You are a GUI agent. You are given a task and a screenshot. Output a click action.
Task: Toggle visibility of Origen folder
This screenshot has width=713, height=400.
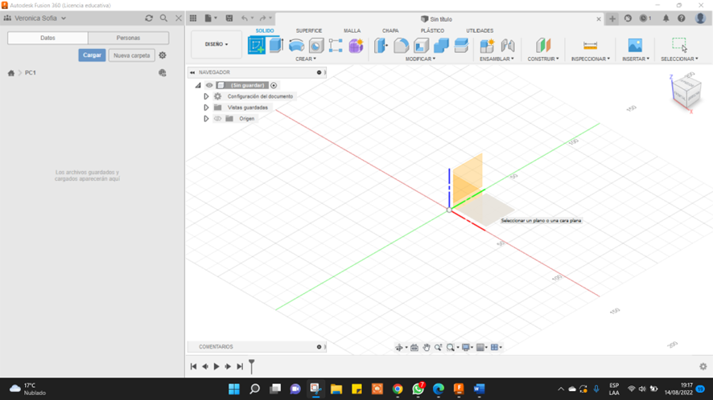click(x=218, y=119)
